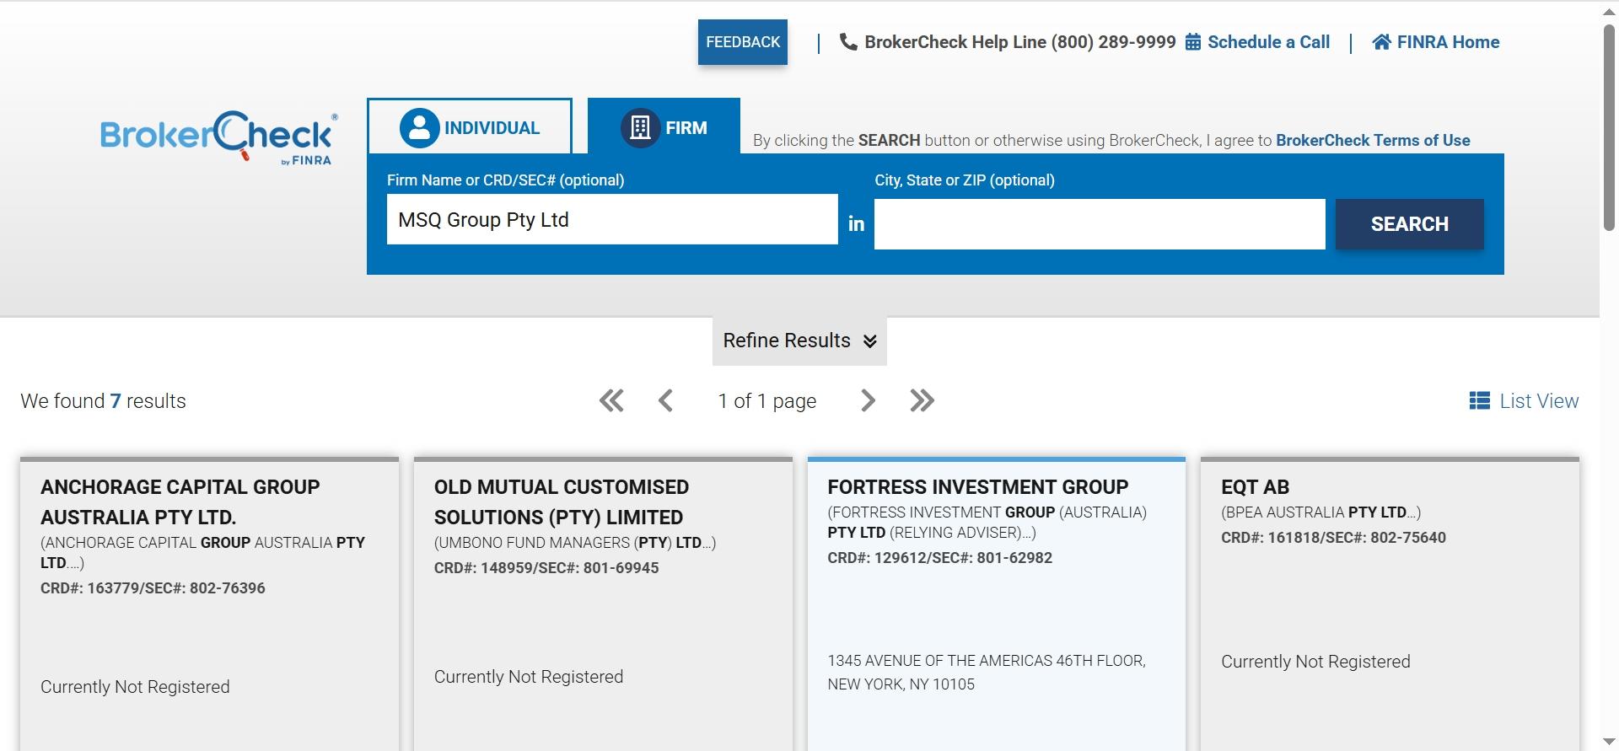Viewport: 1619px width, 751px height.
Task: Click the person icon in Individual tab
Action: tap(419, 128)
